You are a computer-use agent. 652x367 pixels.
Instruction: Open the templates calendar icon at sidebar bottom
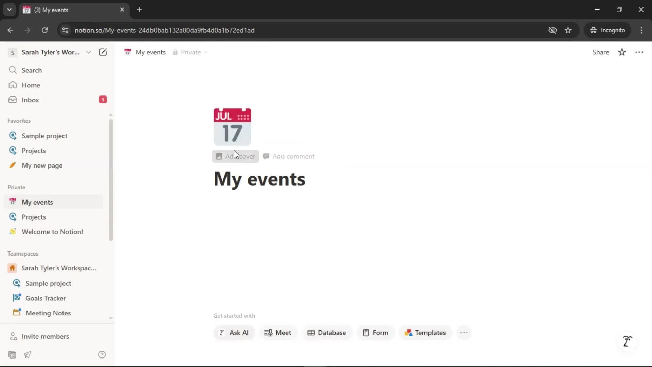click(12, 355)
